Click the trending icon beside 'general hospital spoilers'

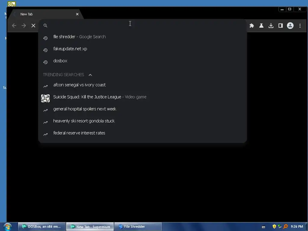[x=45, y=110]
